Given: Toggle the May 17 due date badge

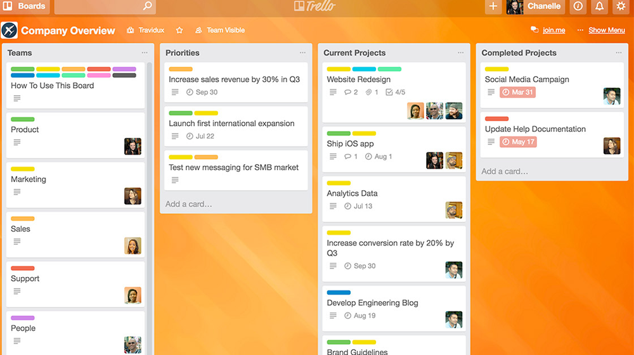Looking at the screenshot, I should (x=519, y=142).
